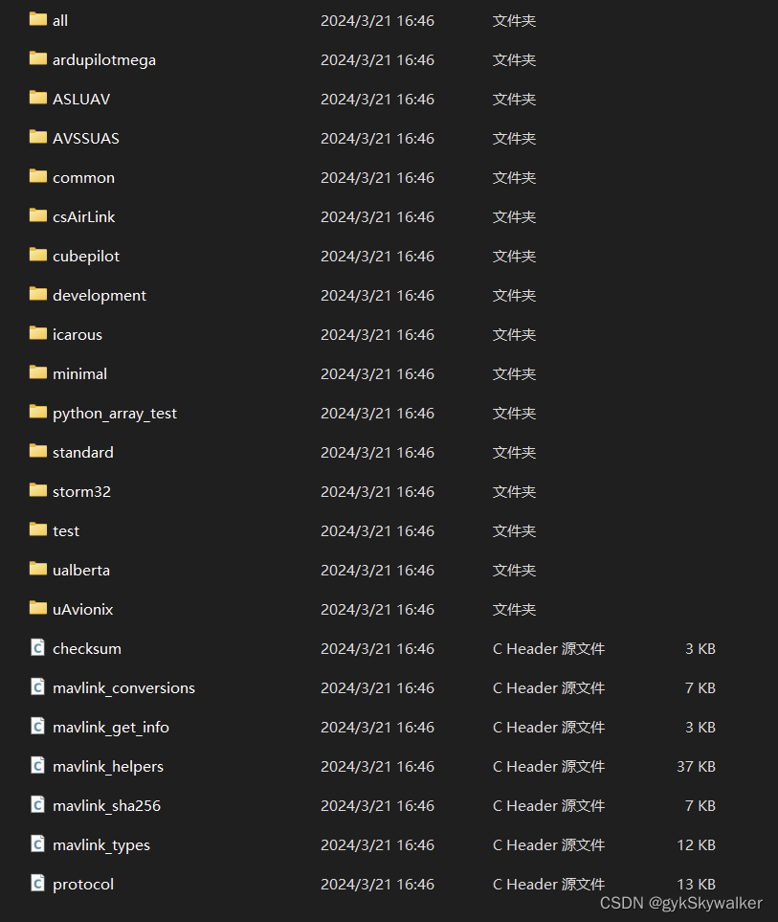Viewport: 778px width, 922px height.
Task: Select the 'common' folder name
Action: coord(83,178)
